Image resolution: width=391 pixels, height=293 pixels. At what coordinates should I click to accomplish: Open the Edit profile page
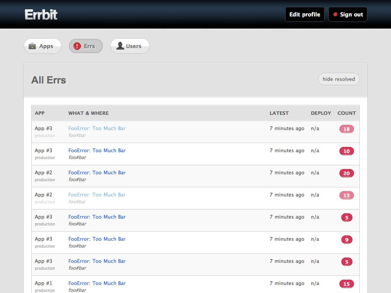click(x=304, y=14)
